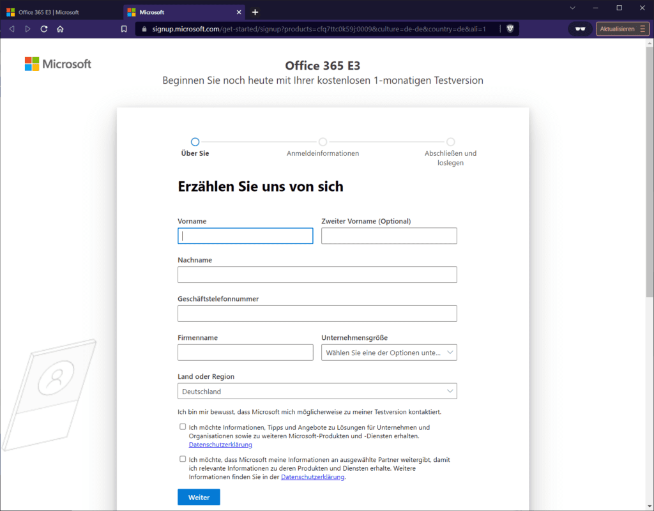
Task: Reload the page with the refresh icon
Action: click(x=44, y=29)
